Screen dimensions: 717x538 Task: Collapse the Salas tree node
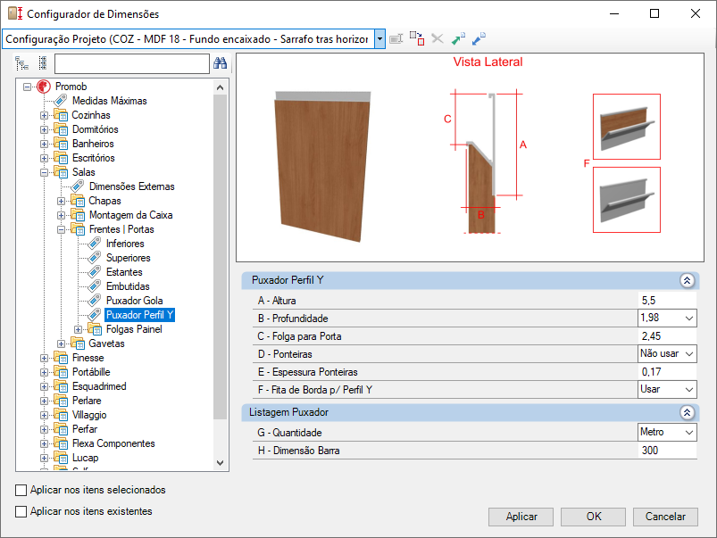[x=44, y=172]
